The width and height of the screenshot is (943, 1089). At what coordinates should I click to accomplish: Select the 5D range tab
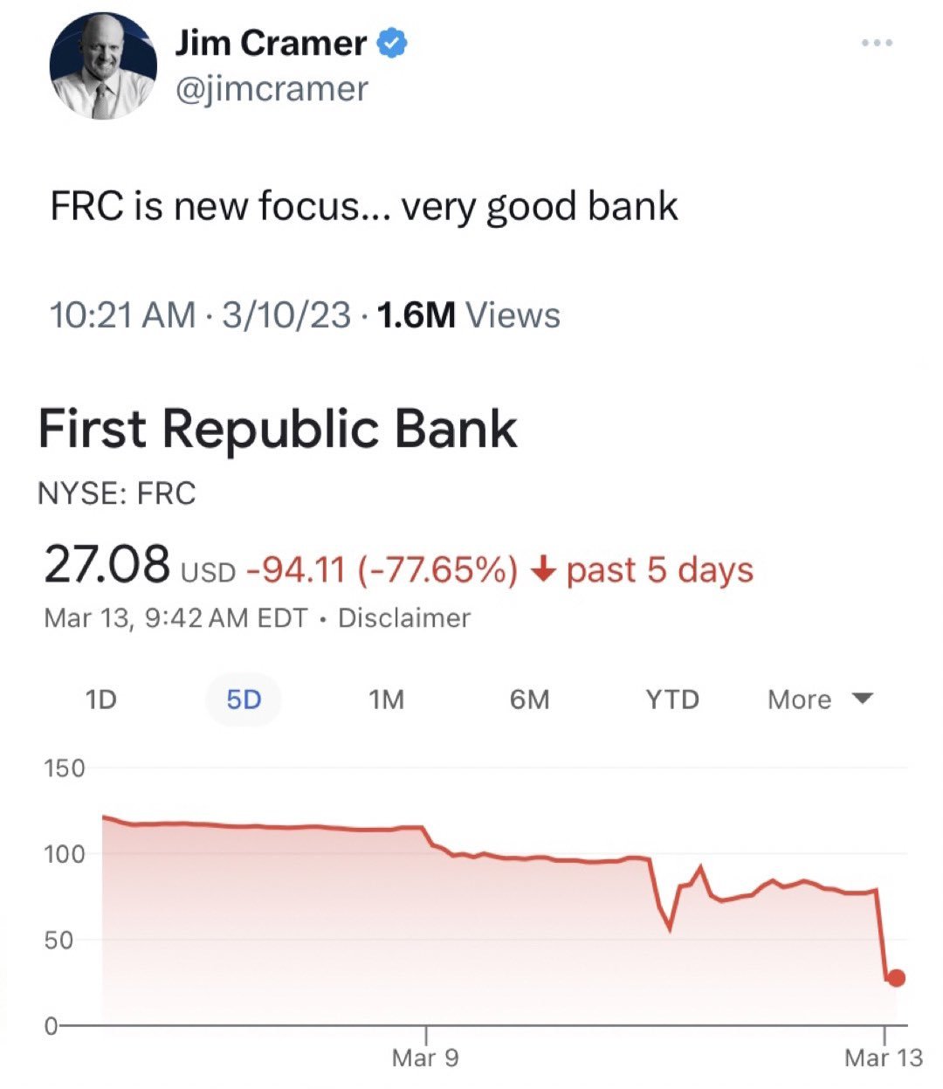244,700
